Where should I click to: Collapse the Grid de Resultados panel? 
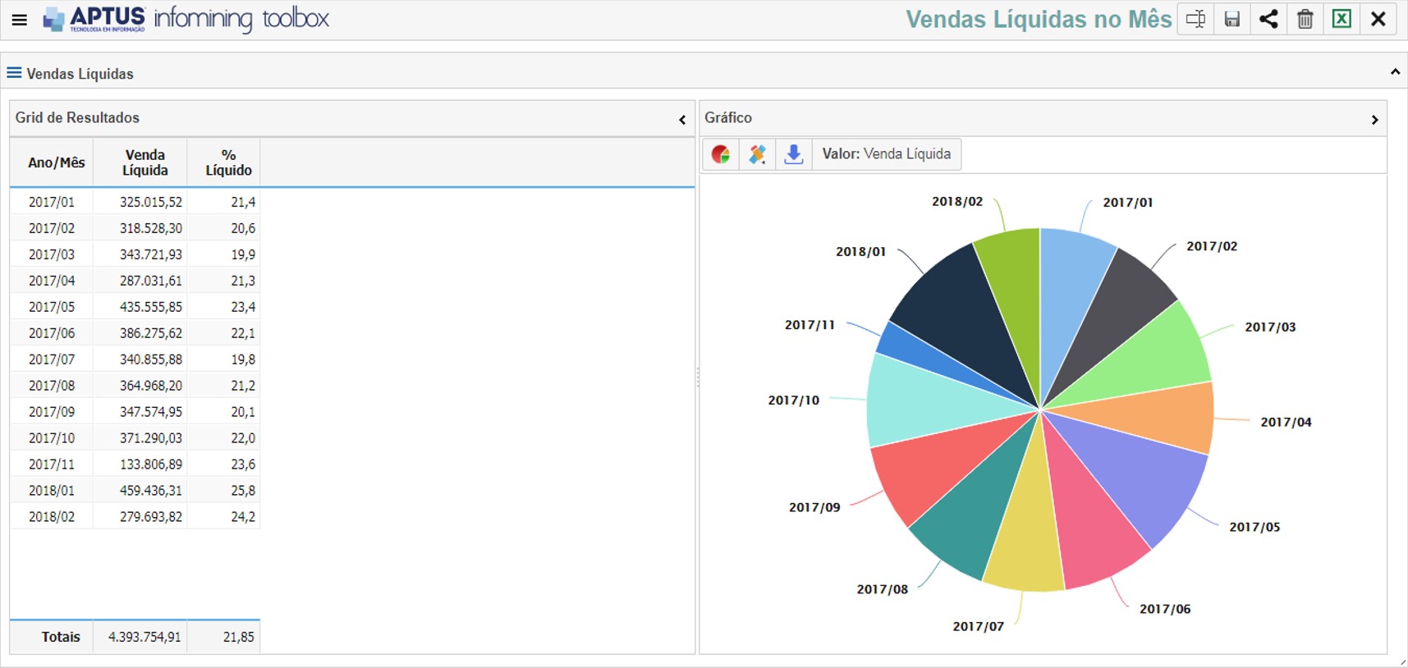pos(681,120)
